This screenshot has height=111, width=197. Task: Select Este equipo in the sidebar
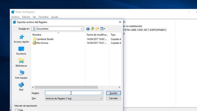pyautogui.click(x=21, y=75)
